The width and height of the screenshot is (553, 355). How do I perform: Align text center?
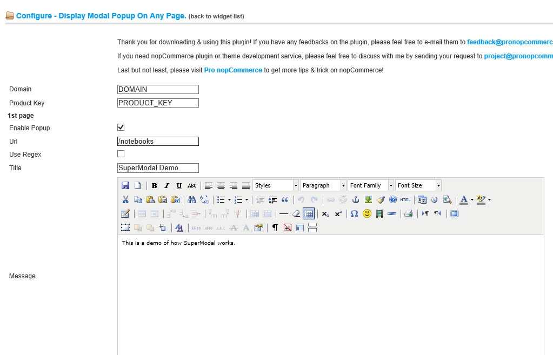221,185
